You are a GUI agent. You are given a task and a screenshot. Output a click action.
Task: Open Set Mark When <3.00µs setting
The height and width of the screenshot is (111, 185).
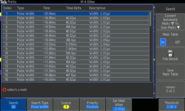pos(119,105)
